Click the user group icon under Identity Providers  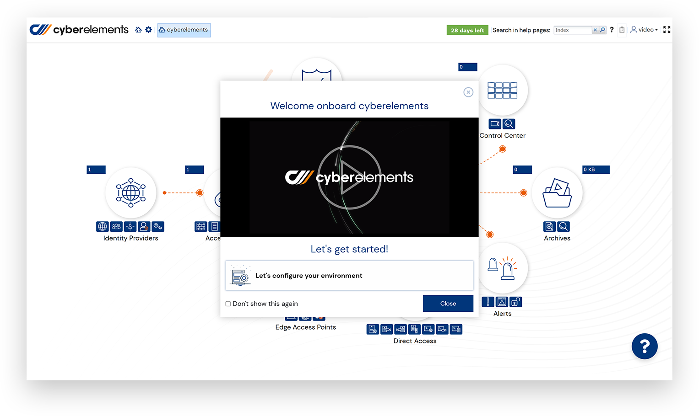pyautogui.click(x=116, y=226)
